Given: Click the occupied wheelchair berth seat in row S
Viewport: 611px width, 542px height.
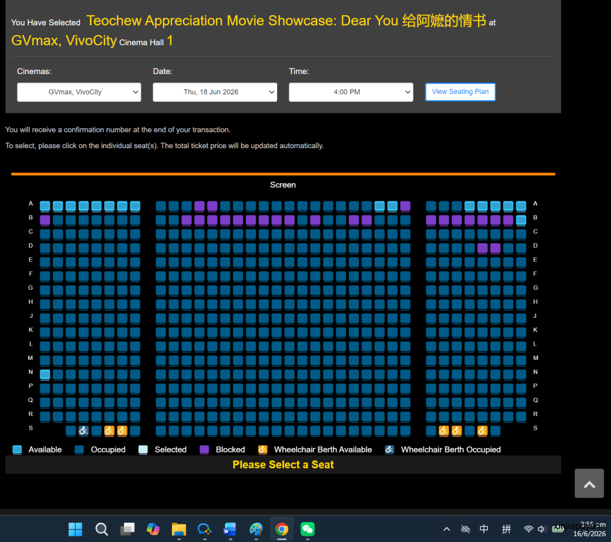Looking at the screenshot, I should tap(83, 431).
